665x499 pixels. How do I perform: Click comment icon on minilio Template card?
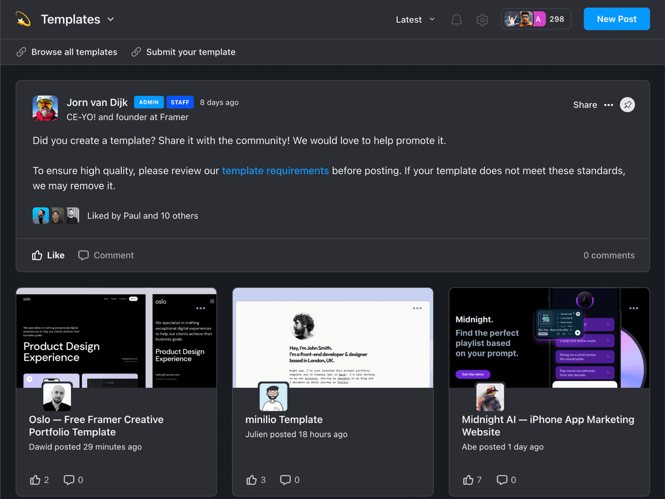(x=285, y=480)
